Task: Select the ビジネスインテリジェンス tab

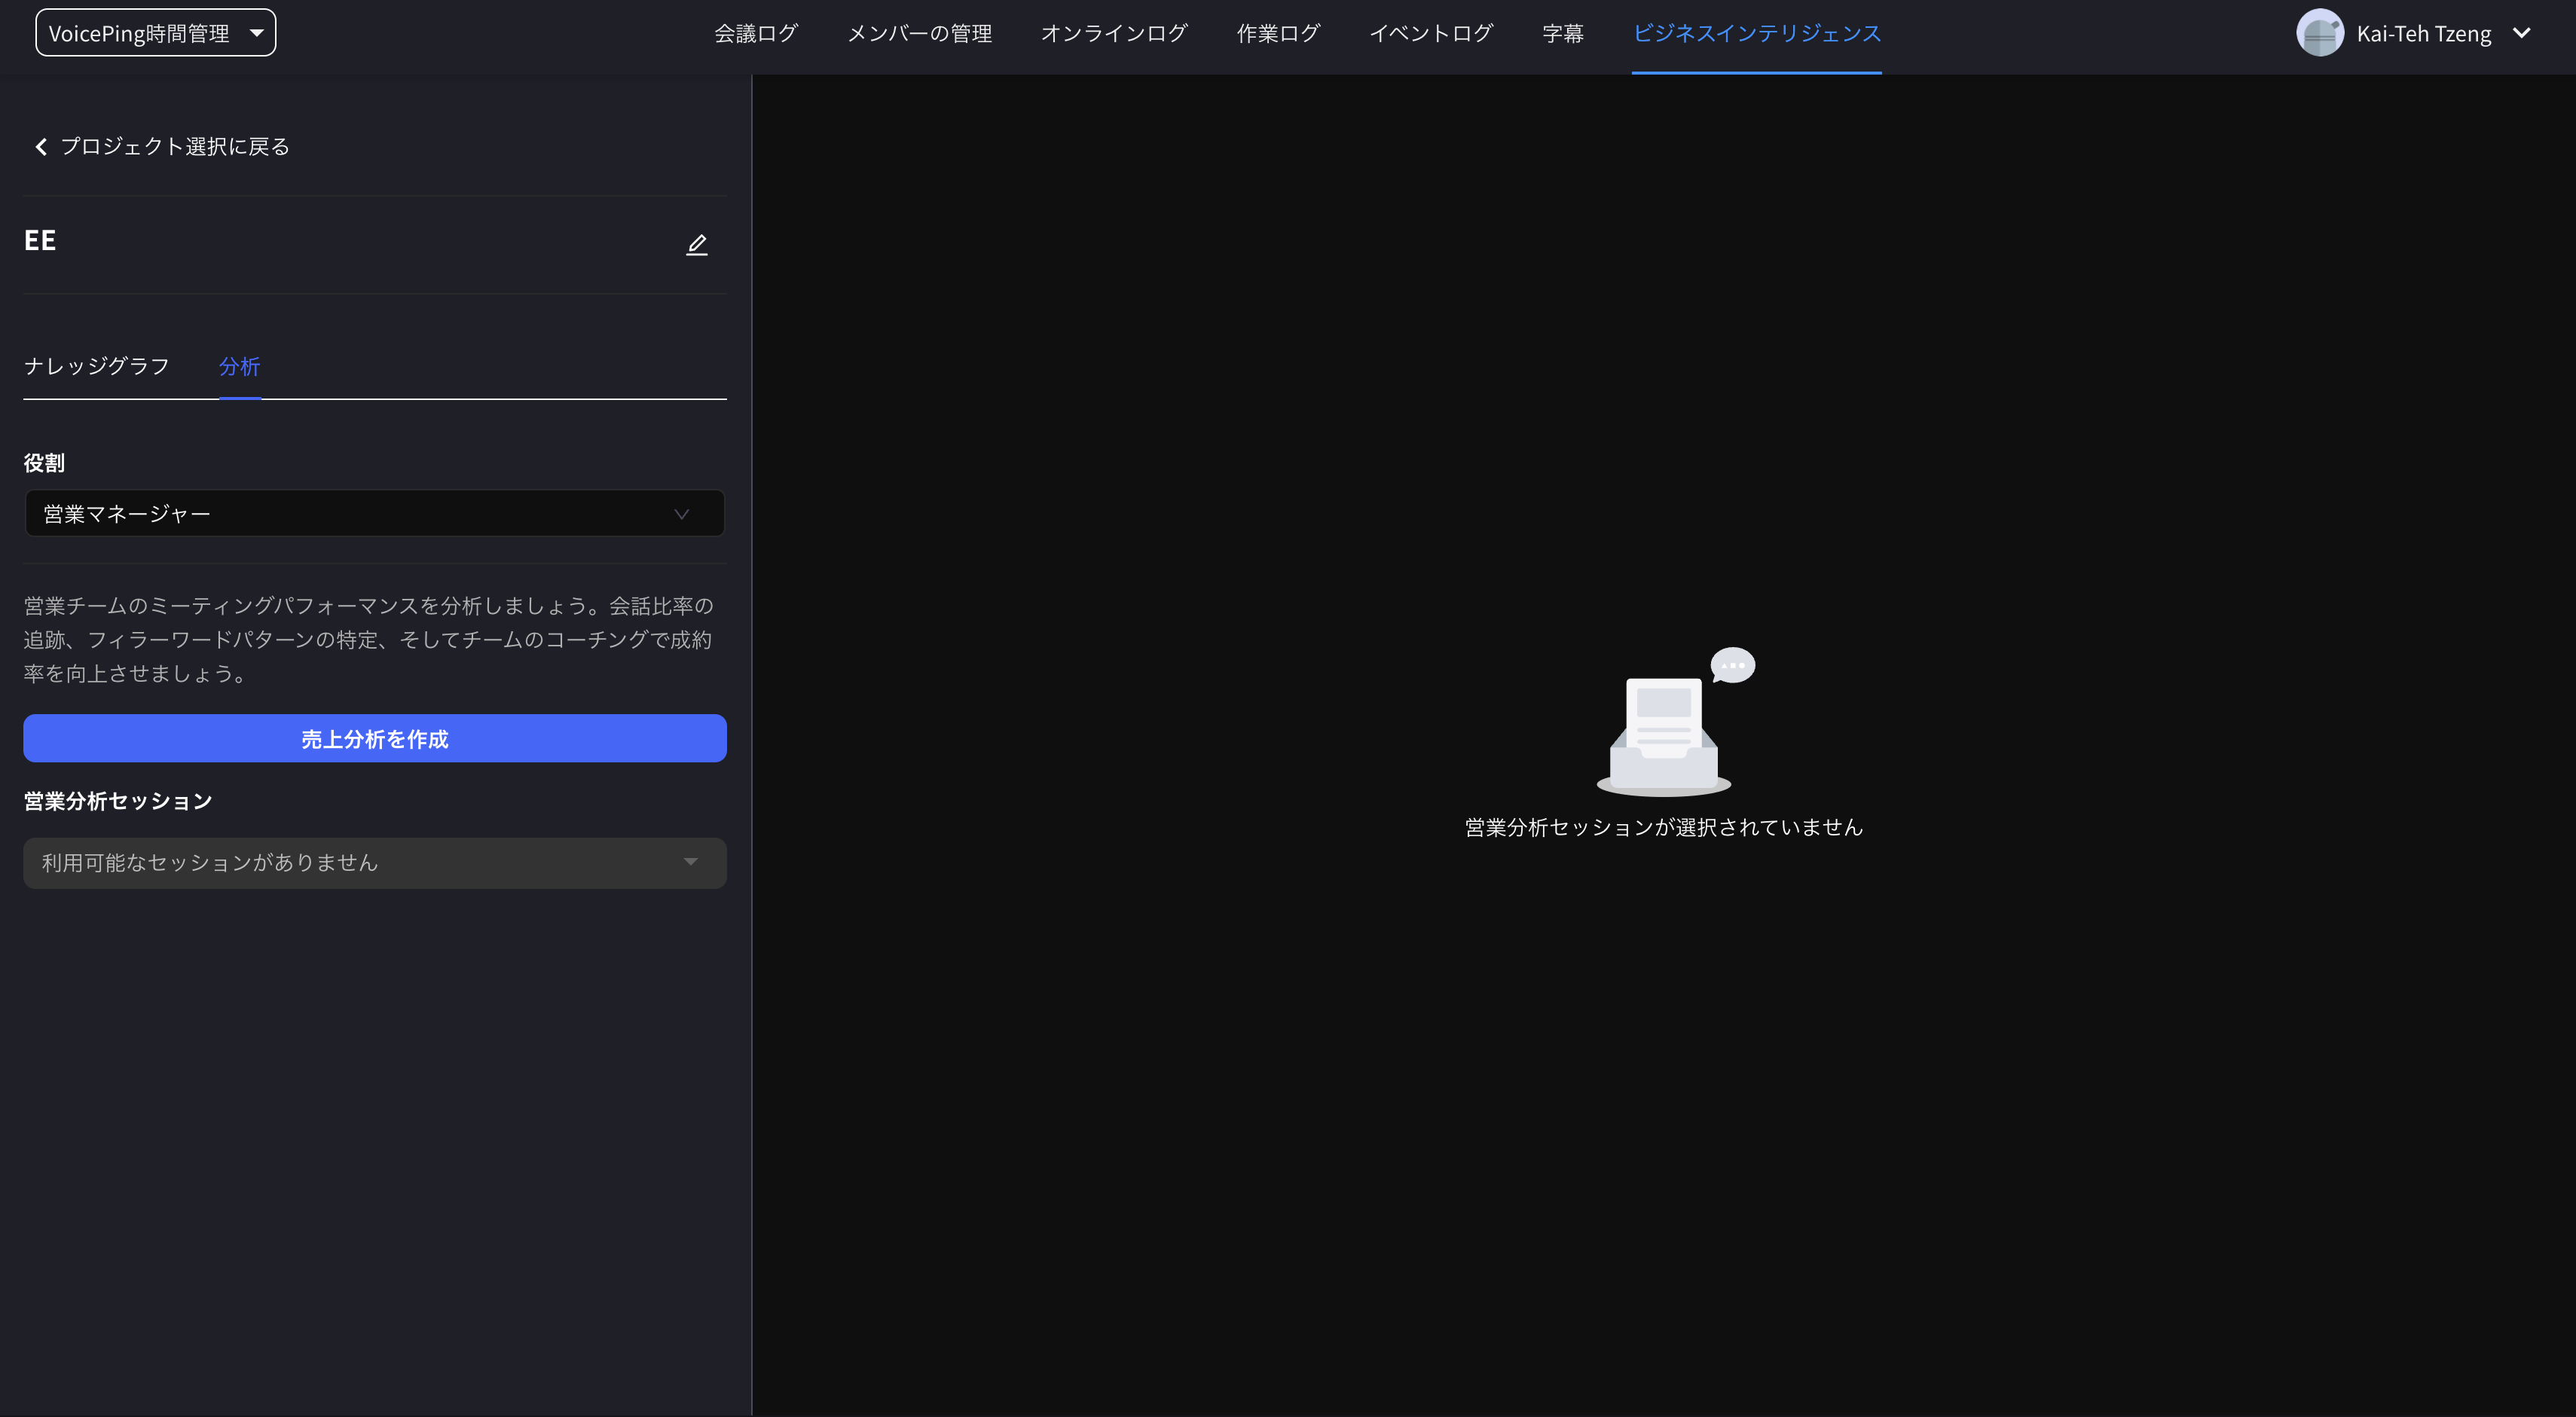Action: (x=1756, y=32)
